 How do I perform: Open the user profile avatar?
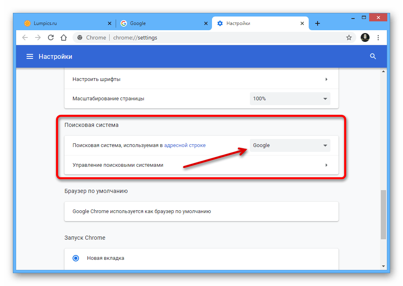tap(365, 37)
